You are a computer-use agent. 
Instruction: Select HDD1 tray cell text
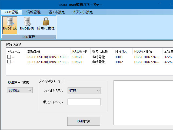click(119, 57)
